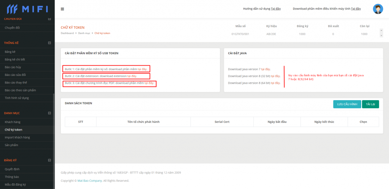Open the user avatar profile menu
389x189 pixels.
coord(378,9)
